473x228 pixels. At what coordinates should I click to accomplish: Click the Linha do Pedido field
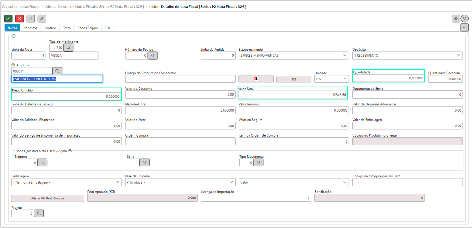tap(218, 55)
